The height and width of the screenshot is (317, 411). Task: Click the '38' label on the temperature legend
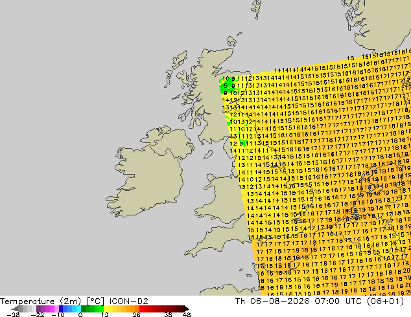[169, 314]
